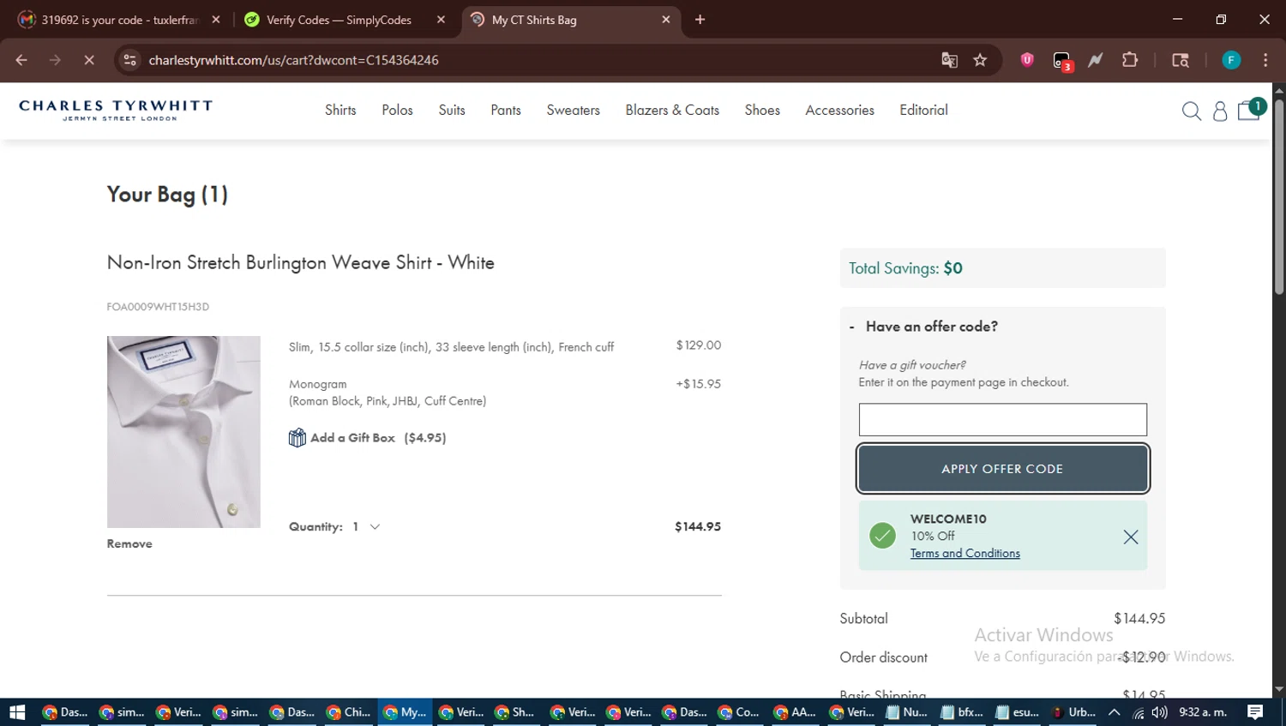Close the My CT Shirts Bag tab
The image size is (1286, 726).
click(666, 20)
